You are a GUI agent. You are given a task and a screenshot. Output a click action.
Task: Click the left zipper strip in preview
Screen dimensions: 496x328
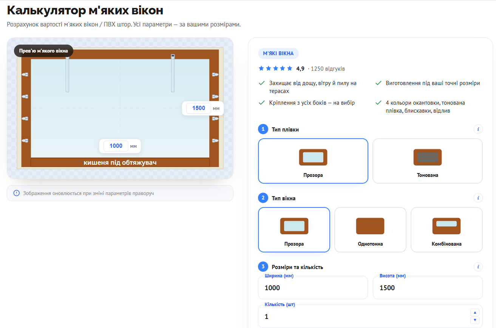(x=67, y=74)
